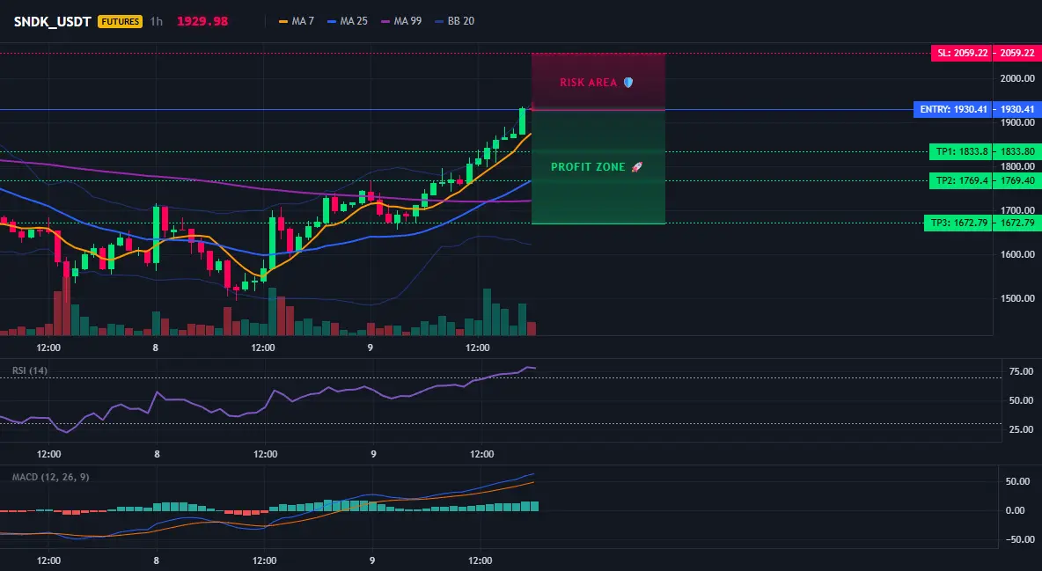Image resolution: width=1042 pixels, height=571 pixels.
Task: Select the 1h timeframe label
Action: tap(156, 21)
